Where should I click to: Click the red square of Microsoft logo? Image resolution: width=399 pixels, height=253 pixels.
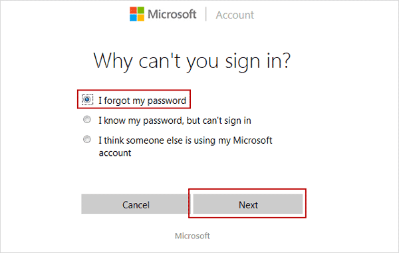pyautogui.click(x=133, y=10)
